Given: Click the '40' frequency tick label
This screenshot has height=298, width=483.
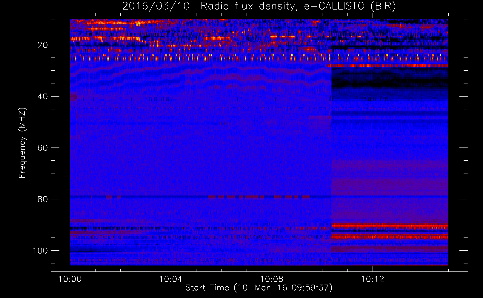Looking at the screenshot, I should coord(43,97).
